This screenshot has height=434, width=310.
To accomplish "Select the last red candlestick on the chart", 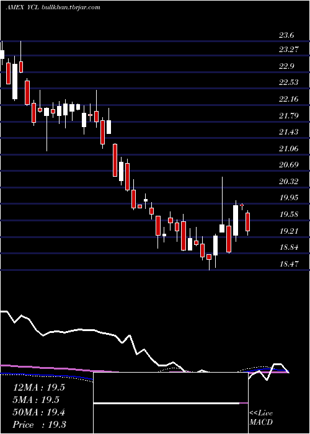I will 248,223.
